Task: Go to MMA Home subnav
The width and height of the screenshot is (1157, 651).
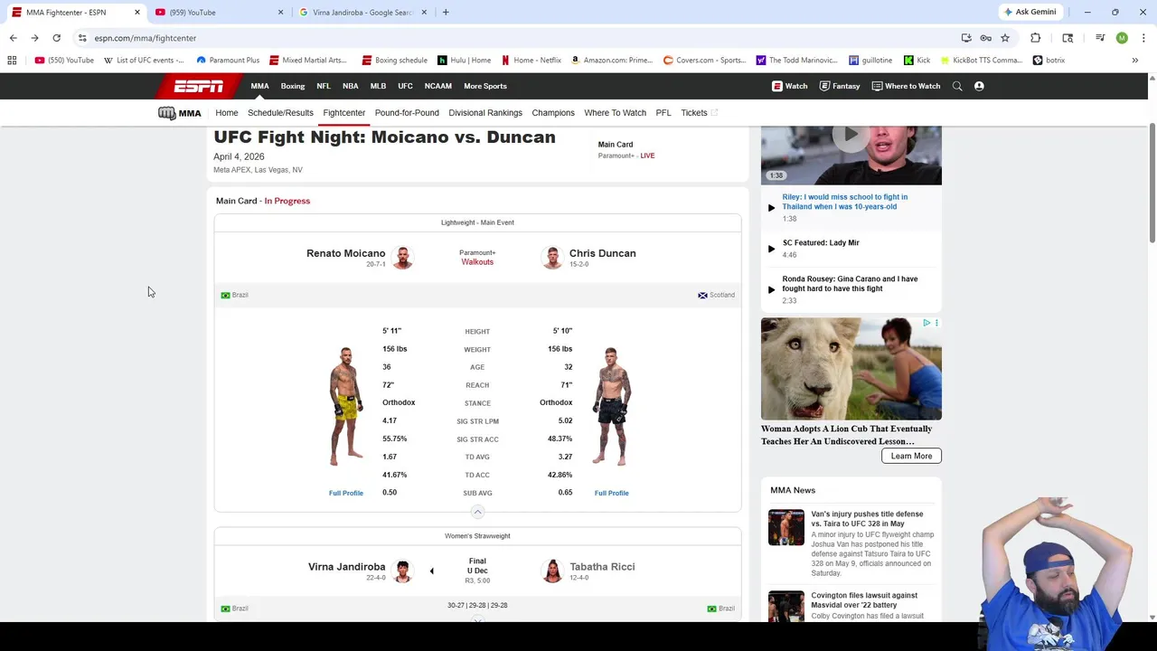Action: tap(227, 113)
